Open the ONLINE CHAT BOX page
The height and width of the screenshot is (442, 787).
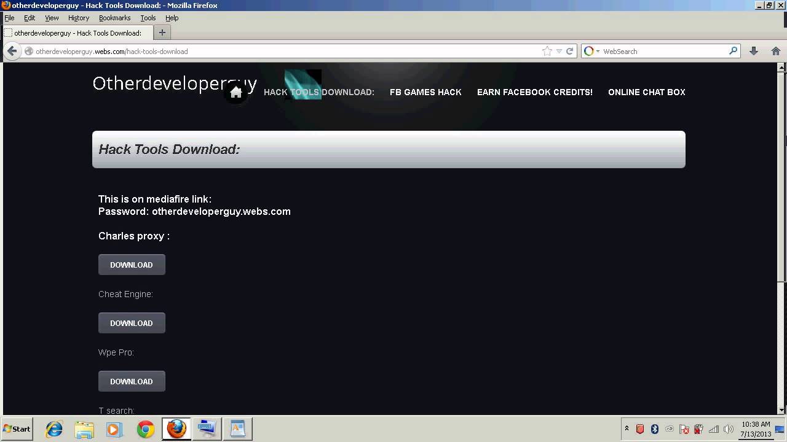click(647, 92)
